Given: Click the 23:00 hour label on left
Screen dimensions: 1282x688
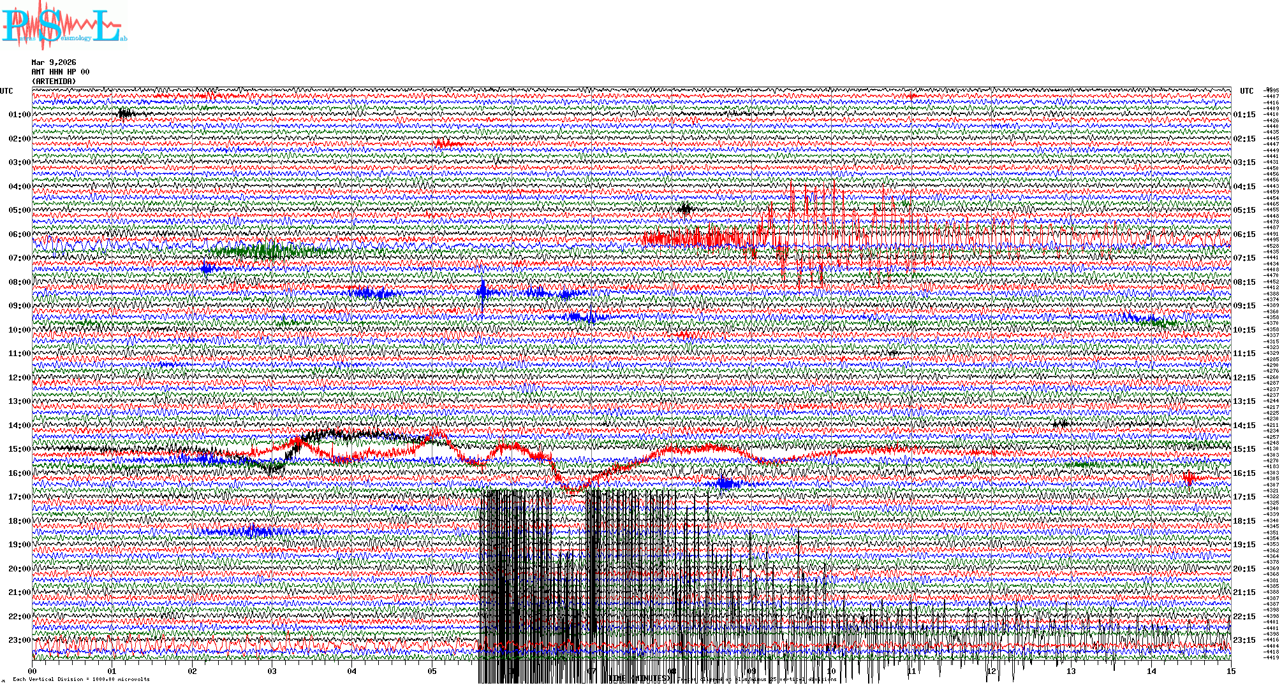Looking at the screenshot, I should [x=19, y=640].
